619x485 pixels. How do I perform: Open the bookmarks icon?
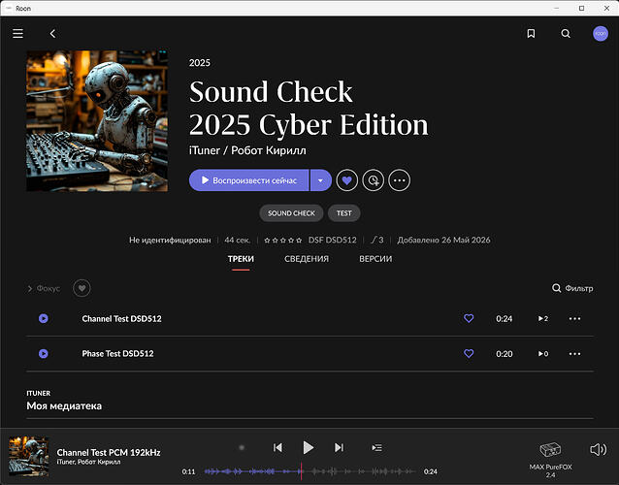(x=531, y=34)
